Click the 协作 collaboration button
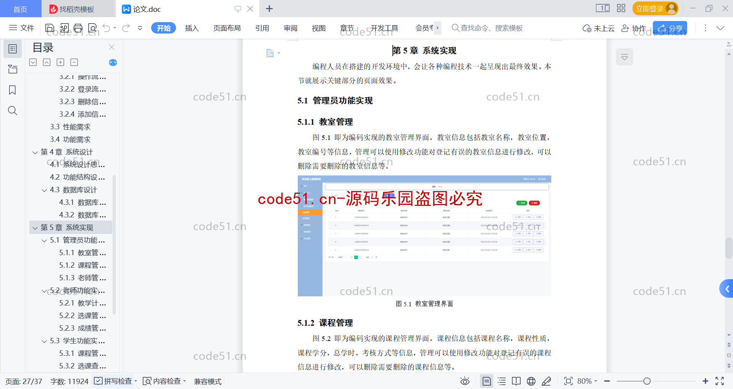Viewport: 733px width, 389px height. [634, 28]
